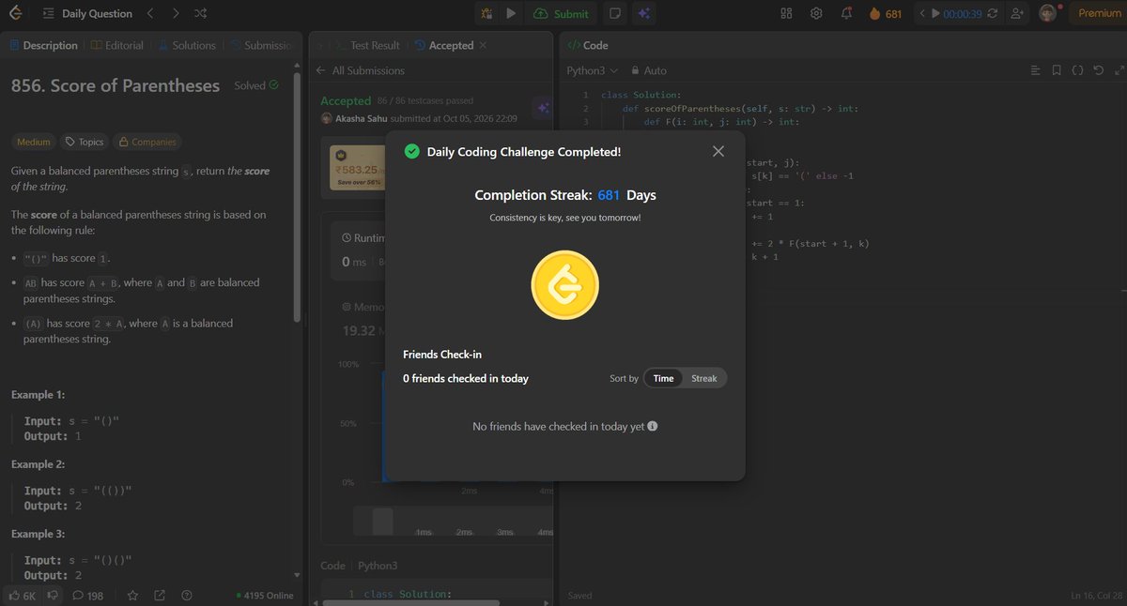
Task: Open the Premium page
Action: coord(1099,14)
